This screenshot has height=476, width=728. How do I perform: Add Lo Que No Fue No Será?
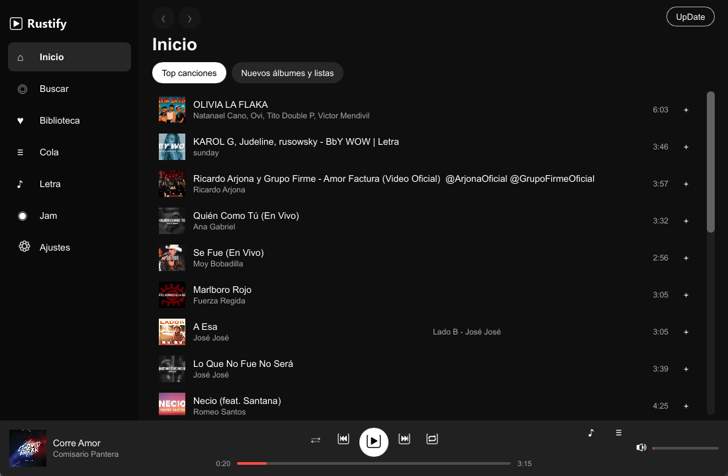[686, 370]
